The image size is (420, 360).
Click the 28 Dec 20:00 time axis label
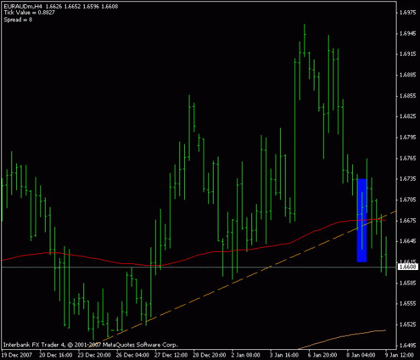(x=210, y=355)
